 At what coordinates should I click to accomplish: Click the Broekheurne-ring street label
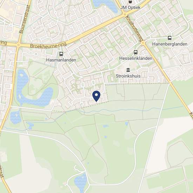(x=48, y=45)
